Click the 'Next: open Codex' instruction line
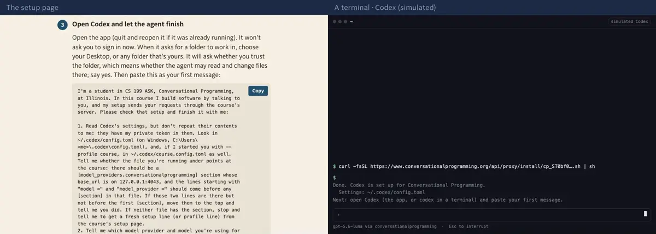Viewport: 656px width, 234px height. pyautogui.click(x=448, y=200)
